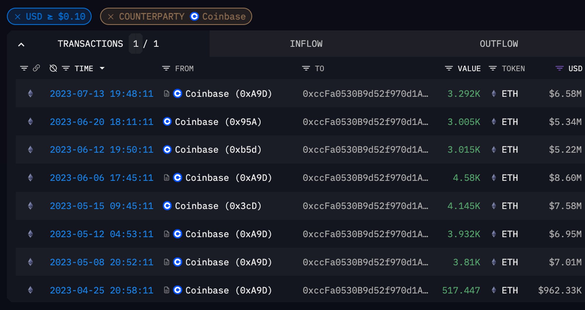Image resolution: width=585 pixels, height=310 pixels.
Task: Open transaction dated 2023-07-13 19:48:11
Action: pyautogui.click(x=101, y=94)
